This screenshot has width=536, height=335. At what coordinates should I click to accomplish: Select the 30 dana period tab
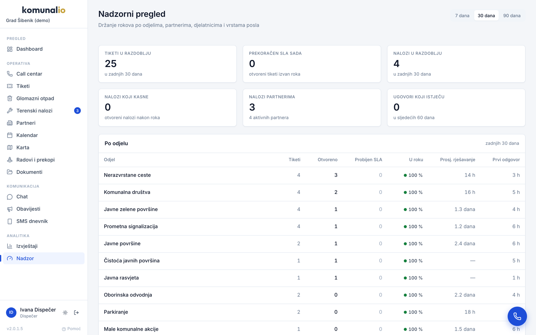click(486, 16)
